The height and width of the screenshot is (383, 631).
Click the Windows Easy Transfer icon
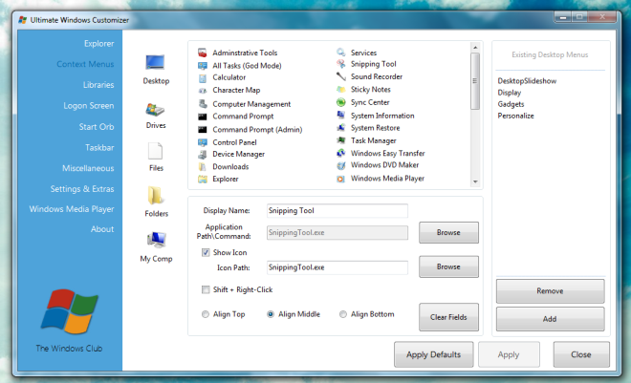coord(341,153)
